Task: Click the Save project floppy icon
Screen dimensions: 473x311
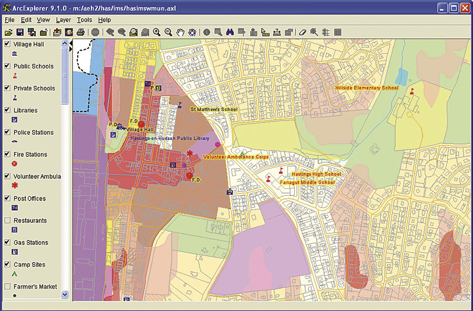Action: 20,33
